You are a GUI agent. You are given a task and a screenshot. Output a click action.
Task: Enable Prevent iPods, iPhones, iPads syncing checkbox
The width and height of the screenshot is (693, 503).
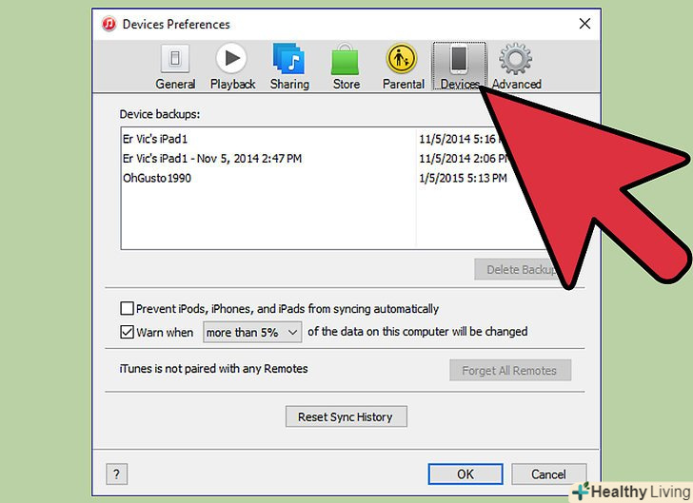(x=127, y=308)
